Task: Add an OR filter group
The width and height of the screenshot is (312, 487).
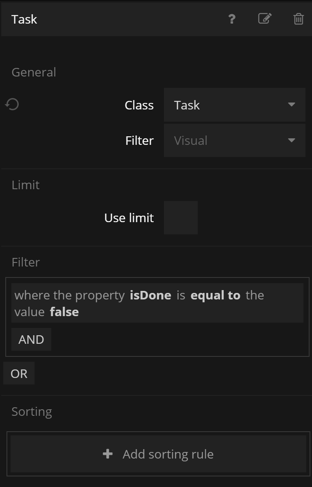Action: (19, 373)
